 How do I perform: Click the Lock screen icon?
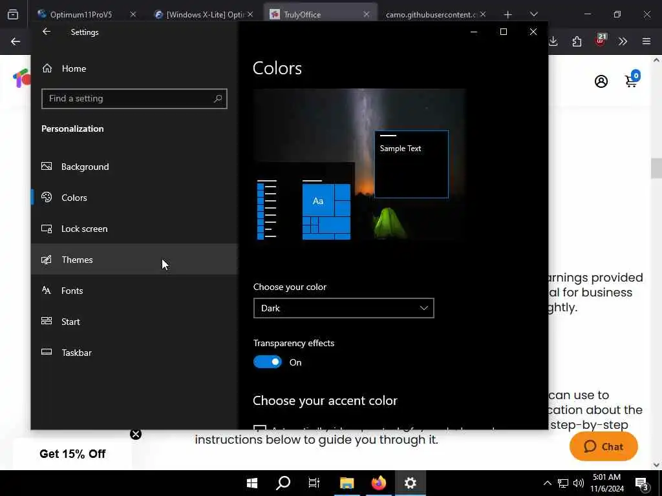click(x=47, y=229)
